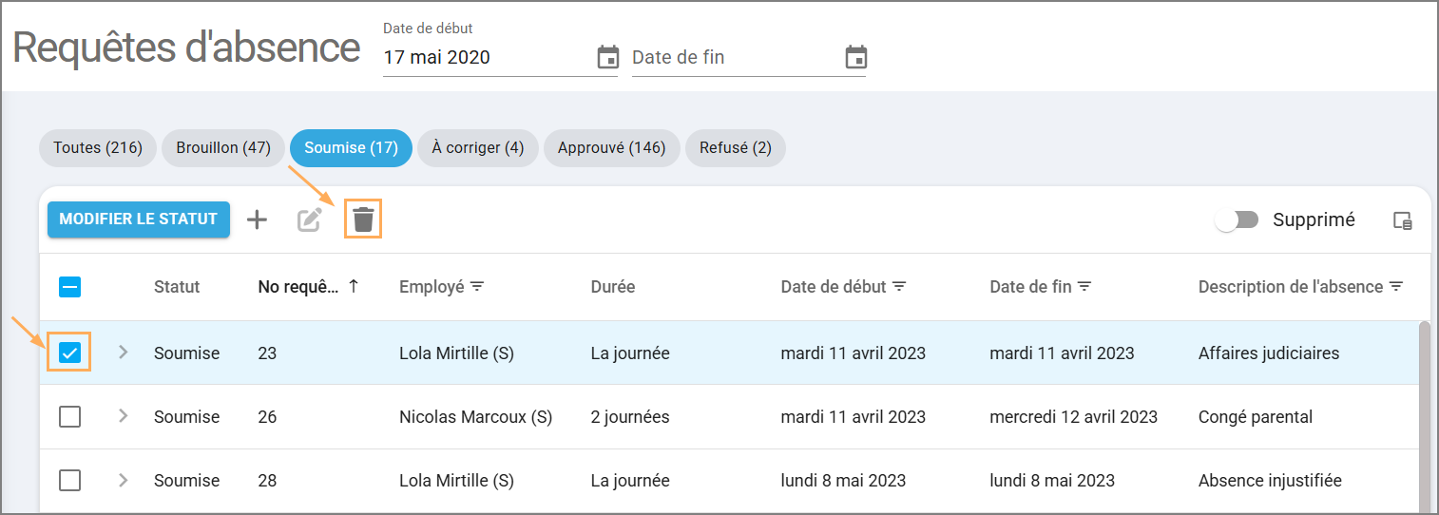This screenshot has height=515, width=1439.
Task: Click the edit pencil icon
Action: coord(310,219)
